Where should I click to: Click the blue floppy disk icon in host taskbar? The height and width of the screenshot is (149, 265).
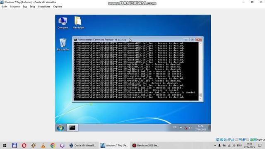[x=14, y=145]
